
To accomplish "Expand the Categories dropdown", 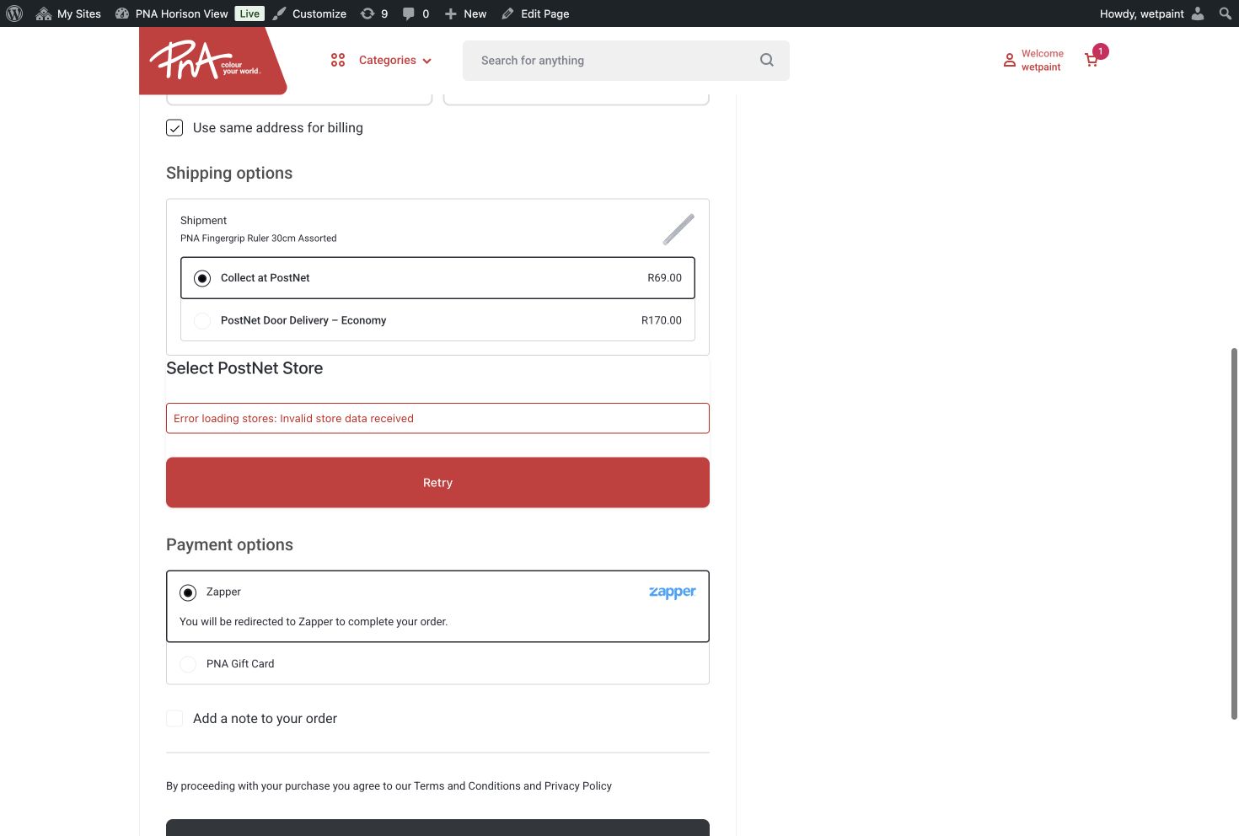I will click(x=395, y=60).
